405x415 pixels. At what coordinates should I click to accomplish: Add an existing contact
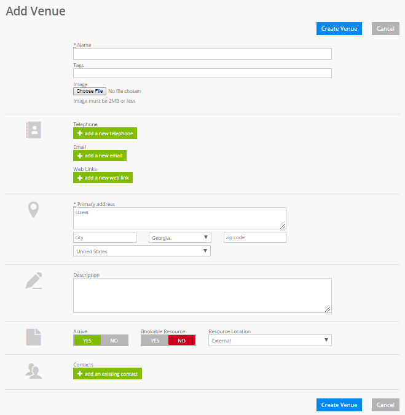108,374
